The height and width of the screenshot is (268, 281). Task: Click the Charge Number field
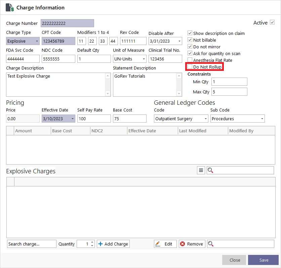click(67, 23)
